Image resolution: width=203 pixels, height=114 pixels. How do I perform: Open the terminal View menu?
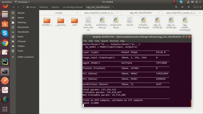(x=97, y=41)
